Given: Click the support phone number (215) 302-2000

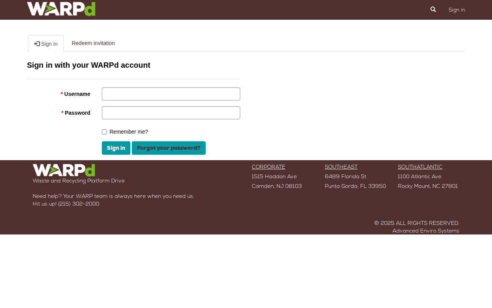Looking at the screenshot, I should [78, 204].
